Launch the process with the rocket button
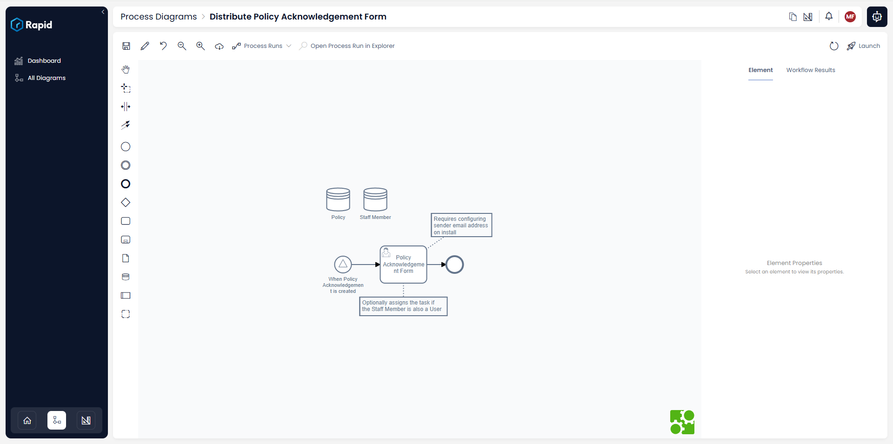The width and height of the screenshot is (893, 444). (864, 46)
